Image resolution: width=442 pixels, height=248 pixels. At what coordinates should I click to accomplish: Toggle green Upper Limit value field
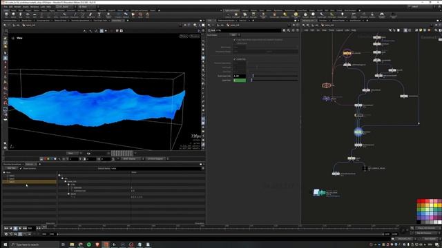[x=240, y=81]
